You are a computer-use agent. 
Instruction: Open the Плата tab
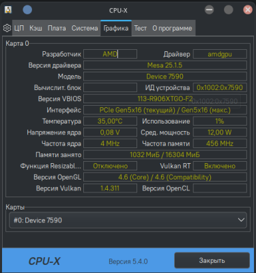57,28
